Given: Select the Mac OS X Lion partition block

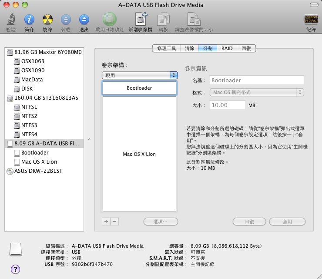Looking at the screenshot, I should coord(139,154).
